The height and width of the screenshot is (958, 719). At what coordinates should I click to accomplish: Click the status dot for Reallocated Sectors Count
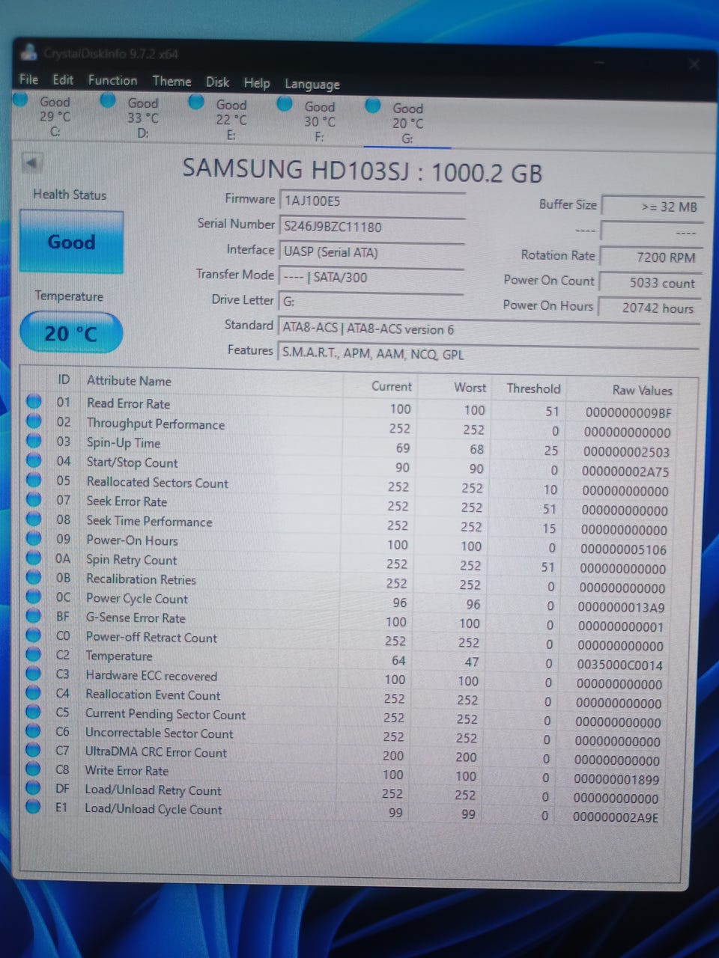(34, 480)
